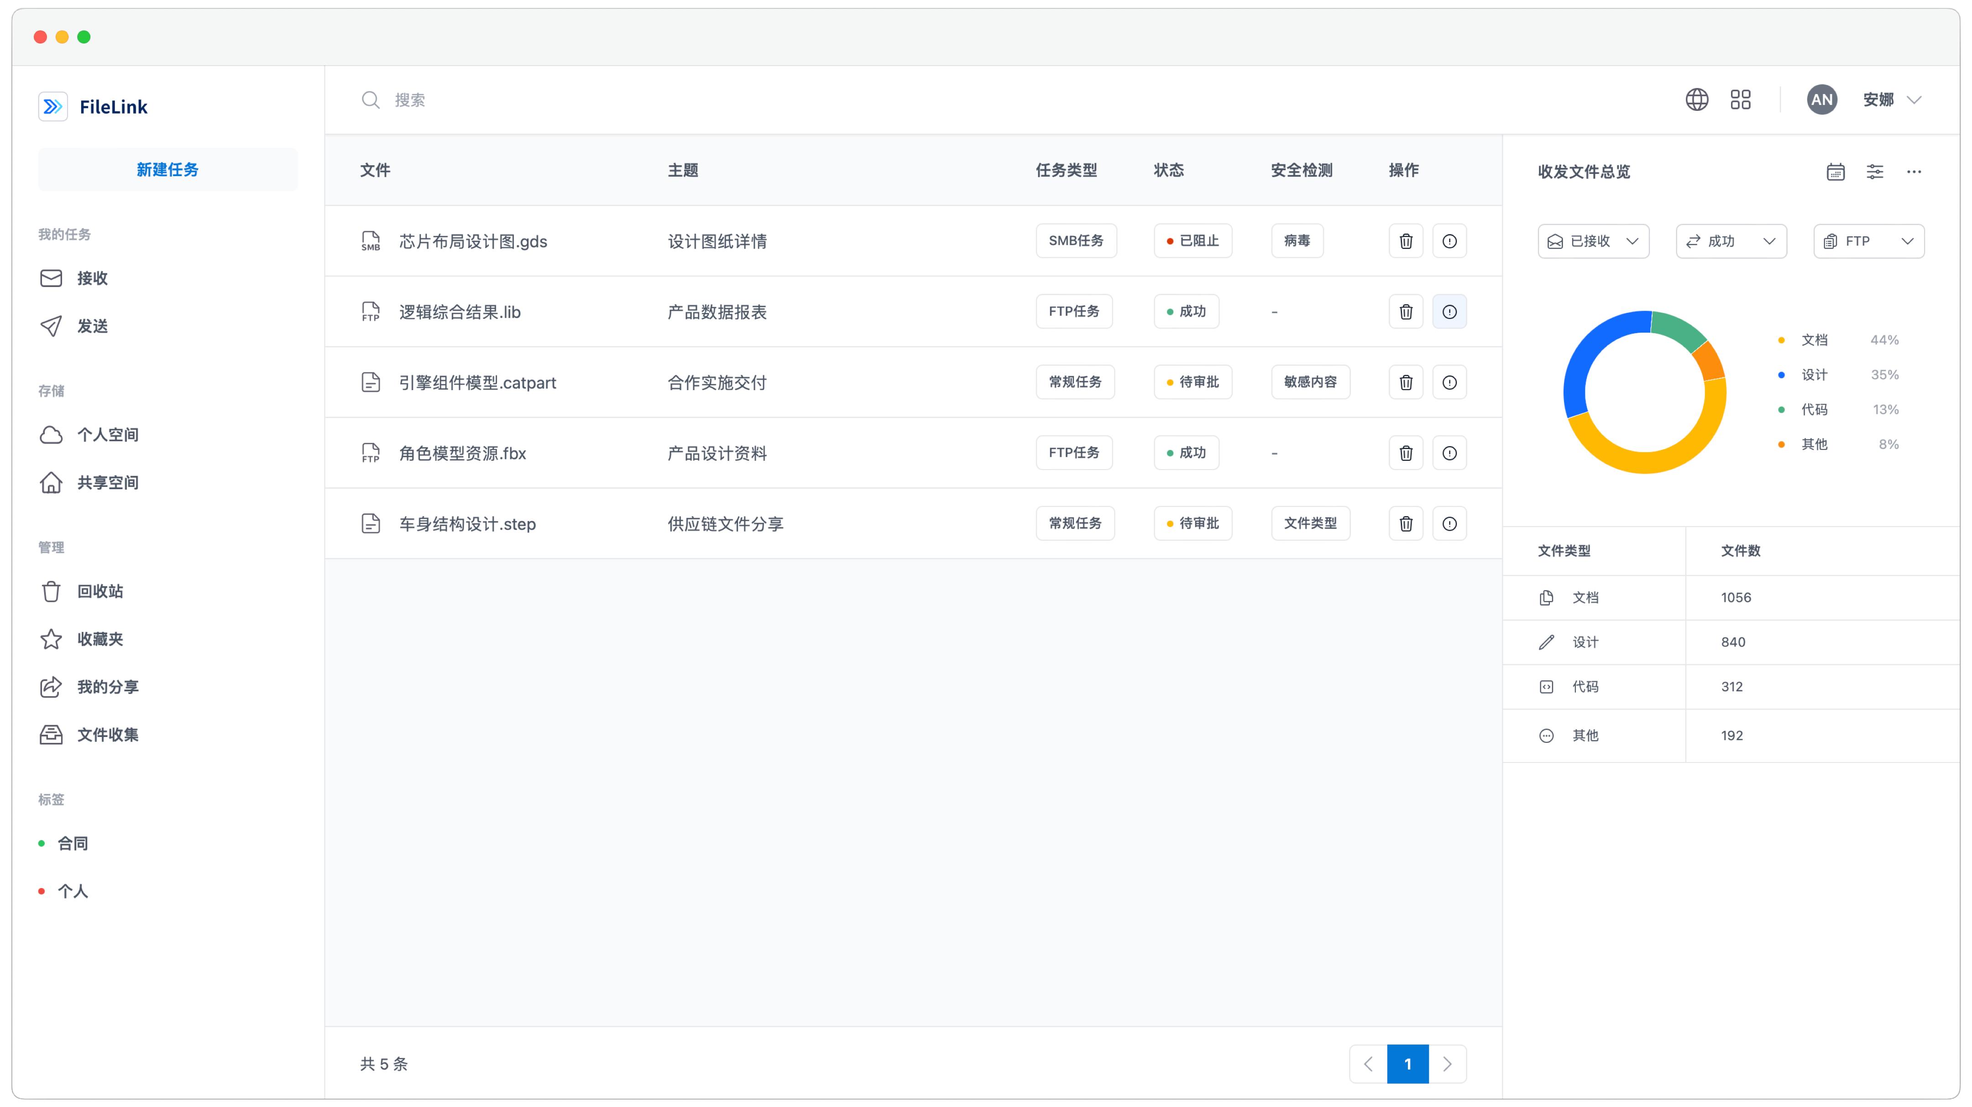Open the language globe icon
The height and width of the screenshot is (1107, 1972).
click(1696, 99)
